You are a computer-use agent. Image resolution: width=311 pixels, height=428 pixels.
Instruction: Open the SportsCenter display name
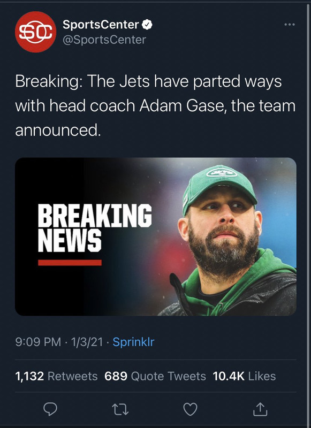(x=101, y=25)
